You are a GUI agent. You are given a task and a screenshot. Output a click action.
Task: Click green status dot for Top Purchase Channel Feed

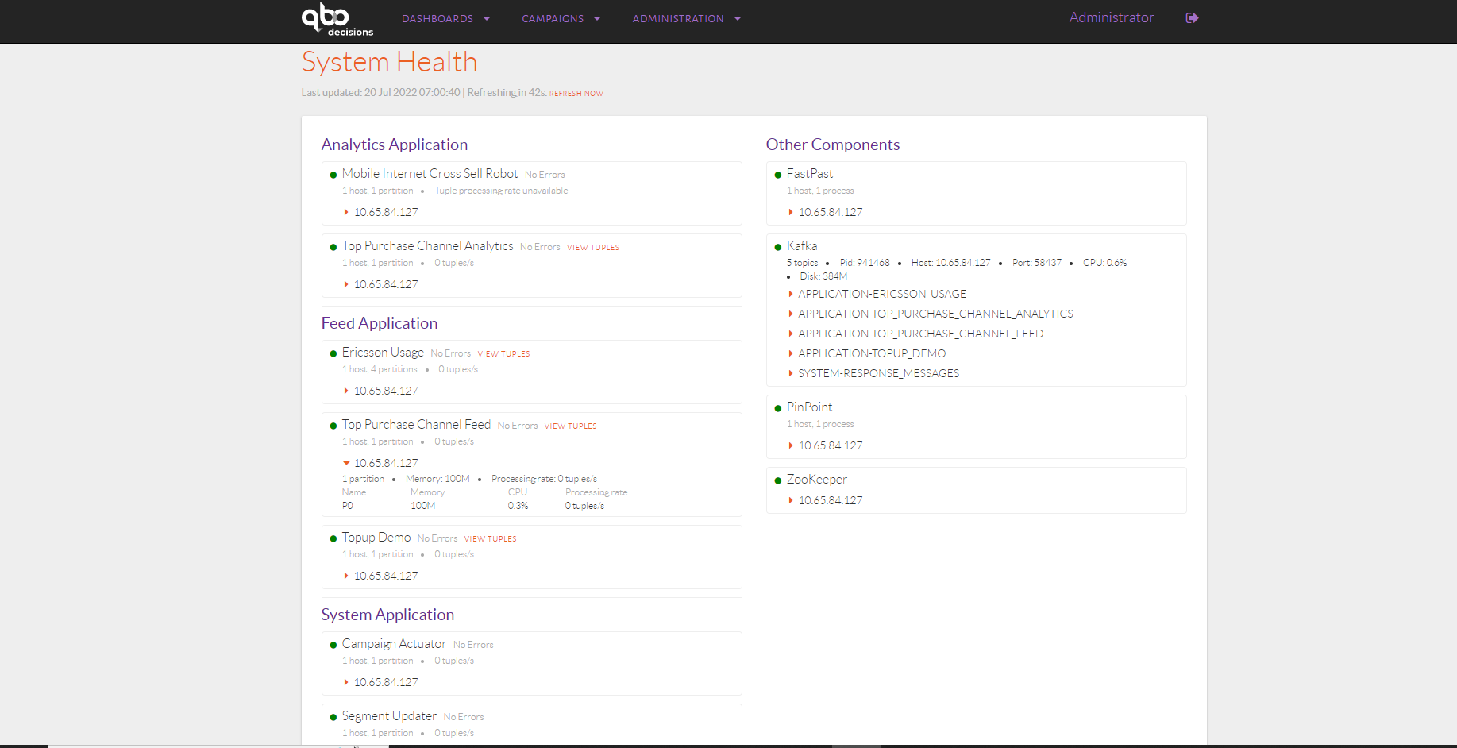[333, 426]
